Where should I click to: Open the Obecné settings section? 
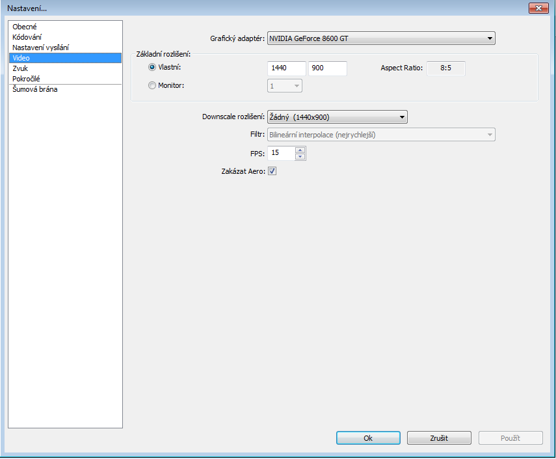(65, 27)
